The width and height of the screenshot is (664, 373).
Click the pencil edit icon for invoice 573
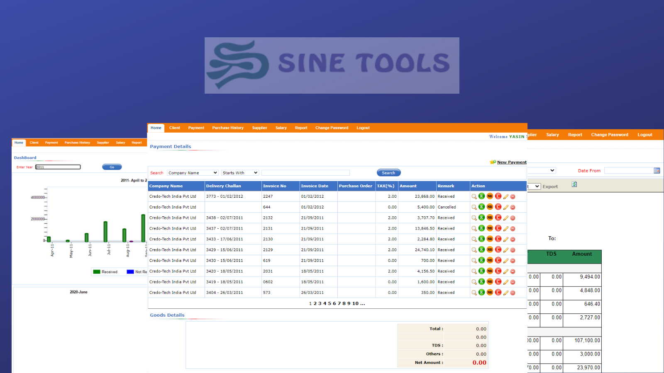click(x=506, y=293)
